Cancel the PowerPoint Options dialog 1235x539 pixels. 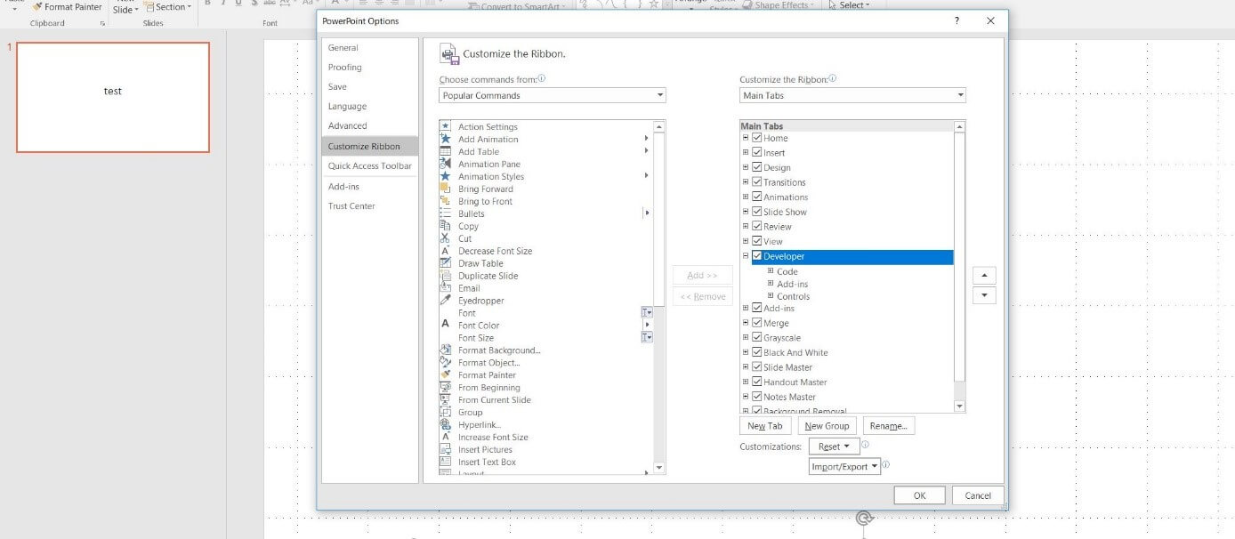978,495
